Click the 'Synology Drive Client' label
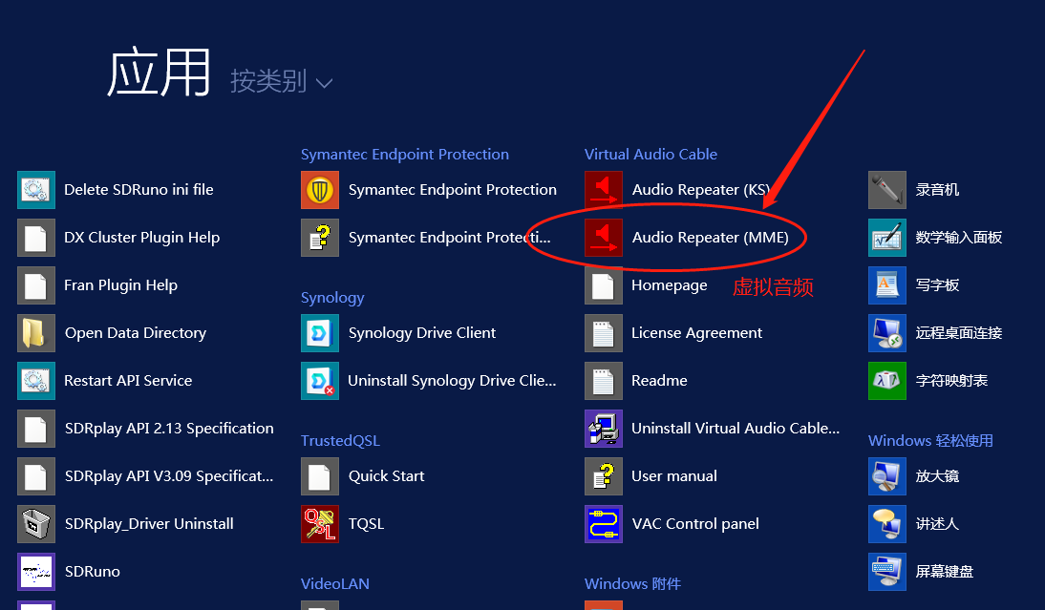Screen dimensions: 1045x610 pos(422,333)
